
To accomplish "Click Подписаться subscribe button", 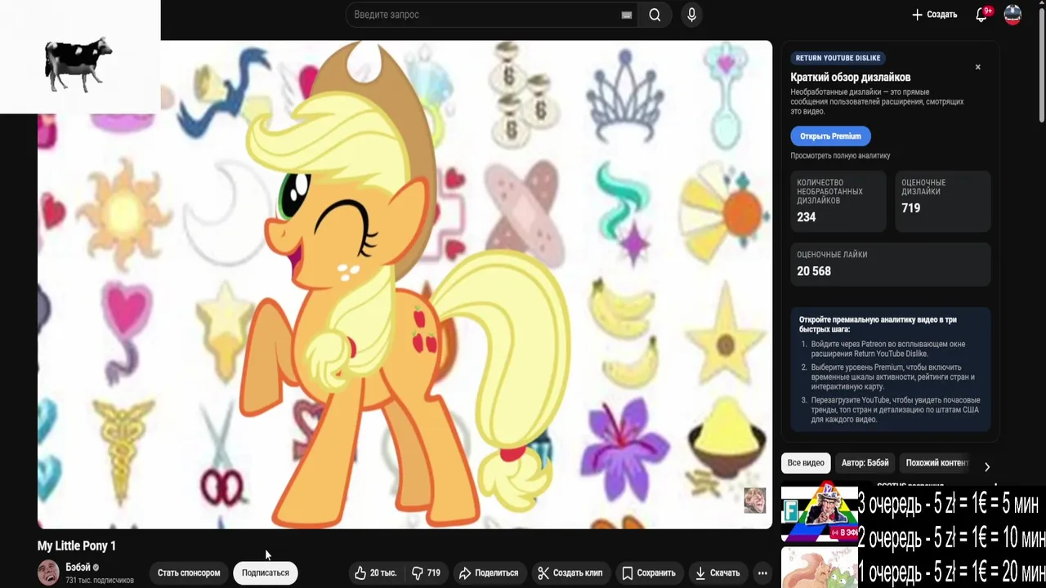I will pos(266,572).
